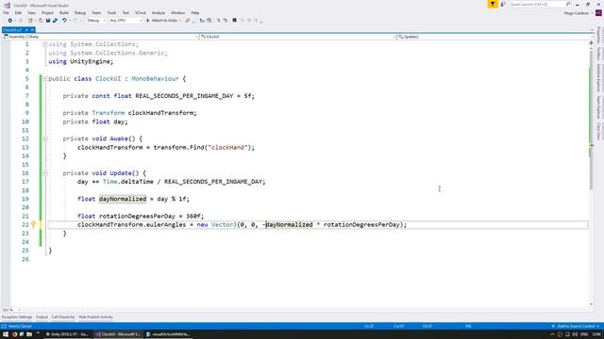The image size is (604, 339).
Task: Click the lightbulb quick actions icon on line 22
Action: point(34,224)
